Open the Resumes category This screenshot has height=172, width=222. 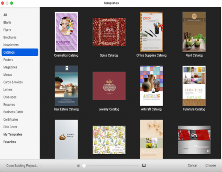click(x=9, y=105)
